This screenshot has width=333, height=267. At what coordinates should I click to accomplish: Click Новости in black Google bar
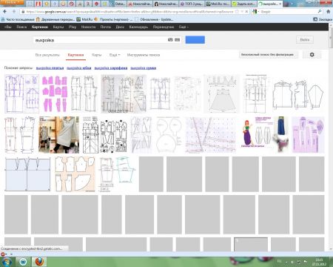(88, 27)
